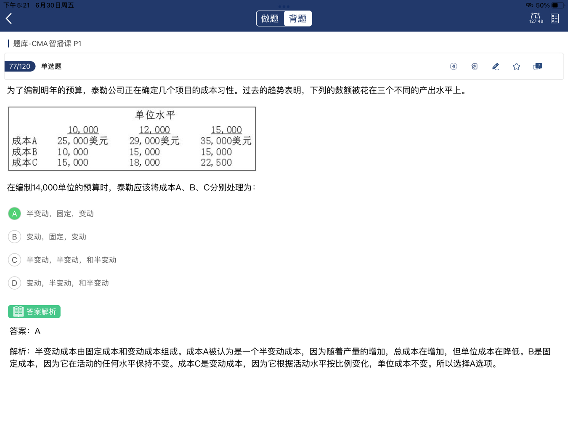Select the pencil edit icon

pos(496,67)
